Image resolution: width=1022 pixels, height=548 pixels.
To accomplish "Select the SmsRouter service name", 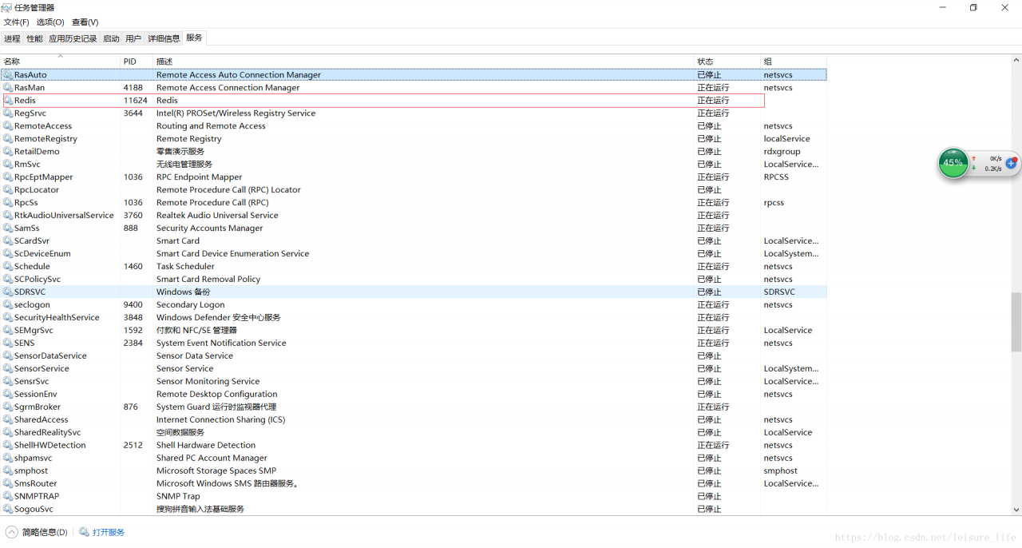I will pyautogui.click(x=36, y=483).
